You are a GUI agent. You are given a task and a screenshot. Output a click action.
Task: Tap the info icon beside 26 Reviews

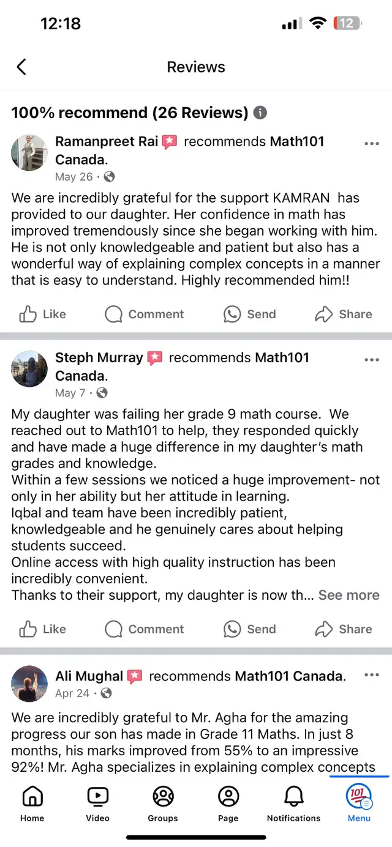(260, 113)
